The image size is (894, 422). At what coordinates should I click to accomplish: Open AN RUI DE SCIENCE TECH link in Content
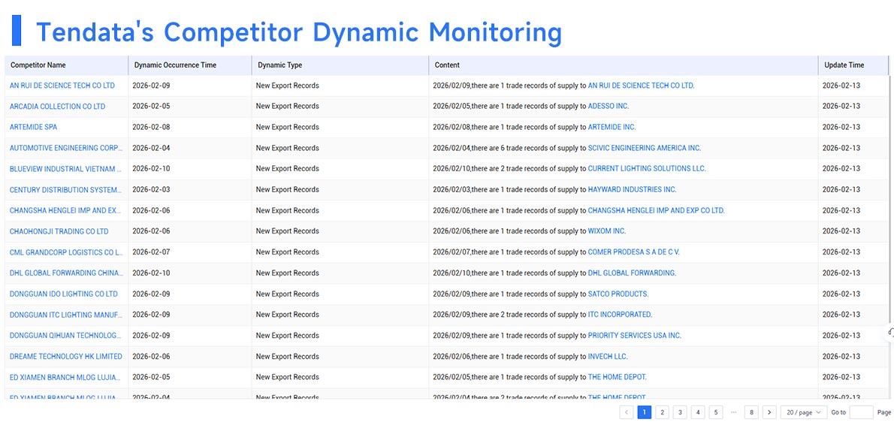click(x=642, y=86)
